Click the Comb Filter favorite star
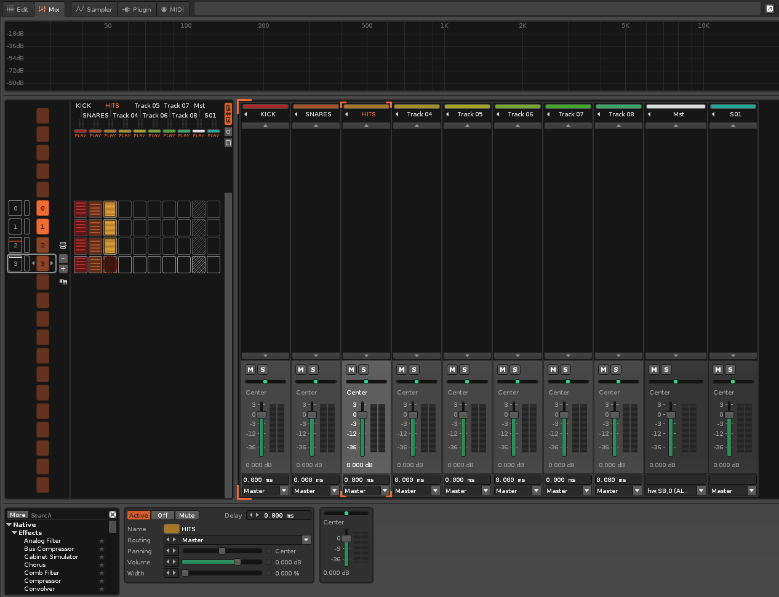The height and width of the screenshot is (597, 779). click(x=102, y=573)
